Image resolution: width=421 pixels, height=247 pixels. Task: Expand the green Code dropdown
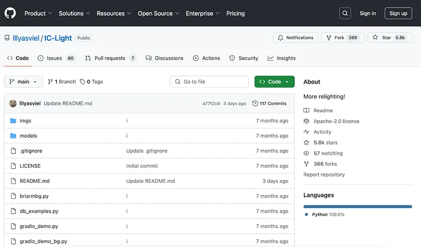coord(275,82)
